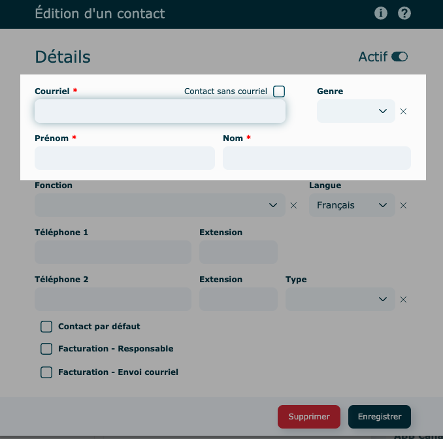Screen dimensions: 443x439
Task: Clear the Fonction field with X
Action: pyautogui.click(x=293, y=205)
